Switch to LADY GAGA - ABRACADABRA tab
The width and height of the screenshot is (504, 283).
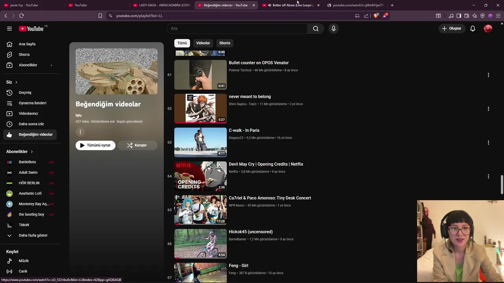click(161, 5)
